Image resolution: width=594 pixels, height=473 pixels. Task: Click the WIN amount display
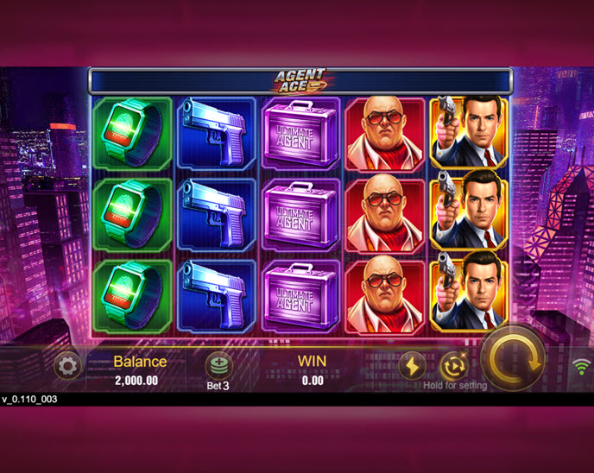point(313,381)
